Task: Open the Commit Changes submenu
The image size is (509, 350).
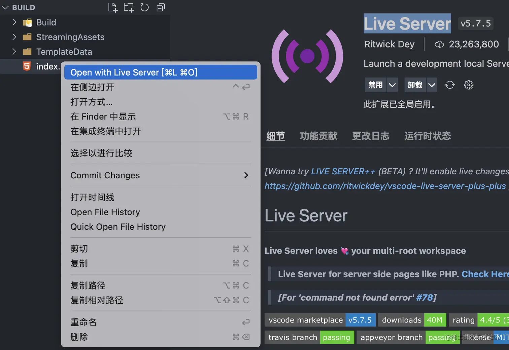Action: pyautogui.click(x=161, y=175)
